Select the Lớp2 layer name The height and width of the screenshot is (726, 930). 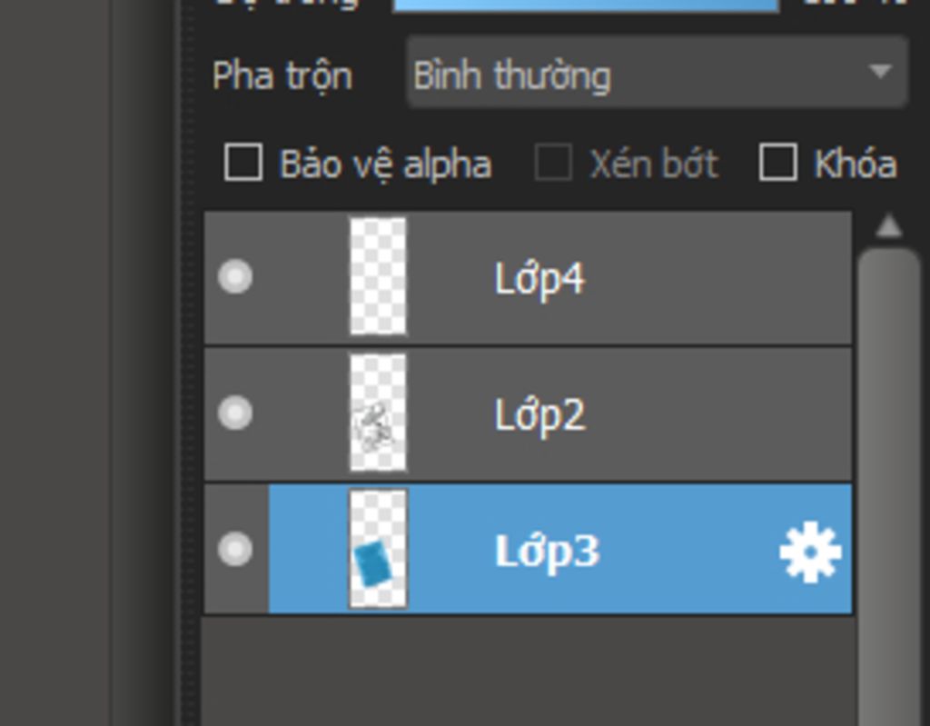(539, 415)
